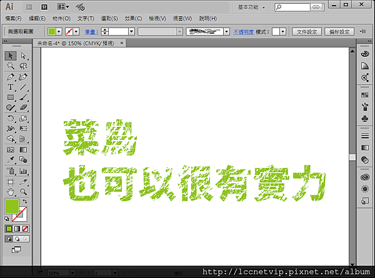Reset default fill and stroke
This screenshot has height=278, width=375.
tap(7, 219)
